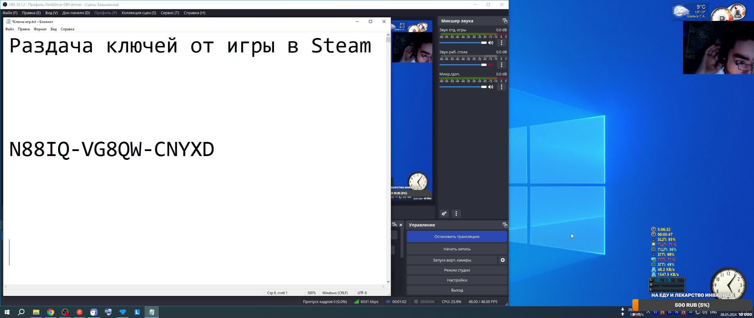Viewport: 754px width, 318px height.
Task: Open the Format menu in Notepad
Action: 40,29
